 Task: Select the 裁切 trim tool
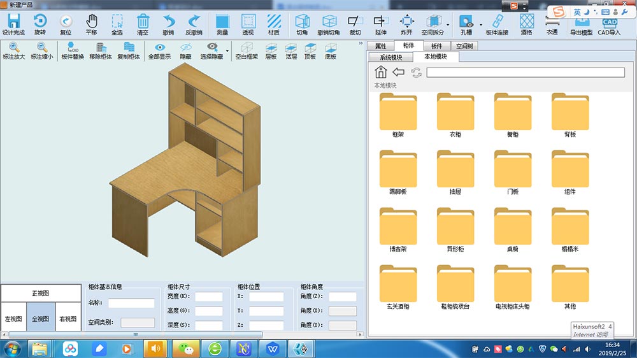355,21
